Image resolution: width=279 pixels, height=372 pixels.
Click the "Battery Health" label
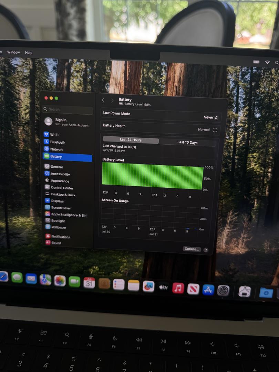coord(114,126)
